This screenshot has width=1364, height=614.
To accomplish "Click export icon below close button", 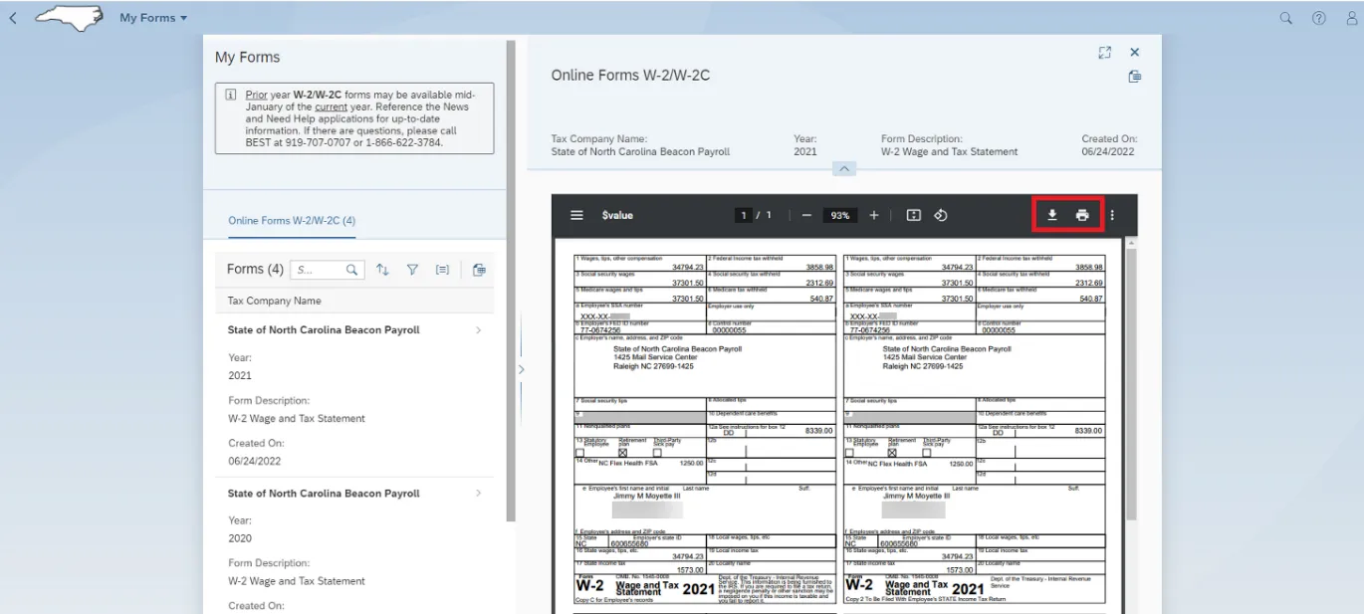I will (1134, 77).
